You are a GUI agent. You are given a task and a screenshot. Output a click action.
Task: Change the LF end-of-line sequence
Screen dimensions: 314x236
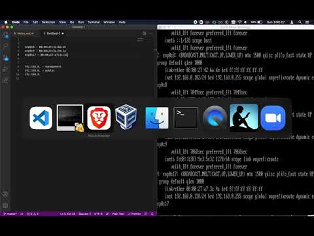[x=107, y=214]
